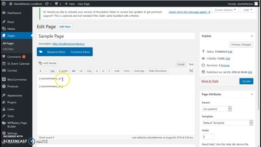Insert img quicktag
The height and width of the screenshot is (147, 261).
89,71
